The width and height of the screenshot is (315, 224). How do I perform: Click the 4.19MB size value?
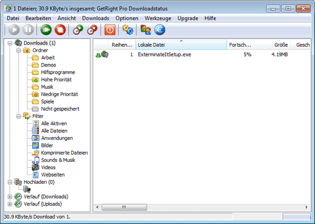coord(279,54)
